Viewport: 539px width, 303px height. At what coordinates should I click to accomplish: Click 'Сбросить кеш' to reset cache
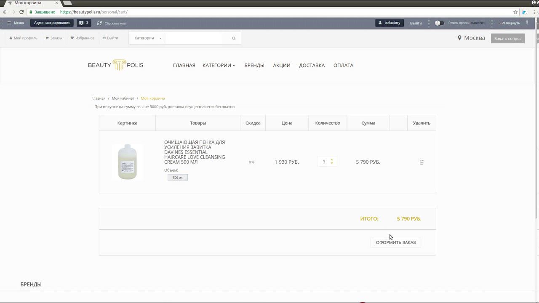click(111, 23)
